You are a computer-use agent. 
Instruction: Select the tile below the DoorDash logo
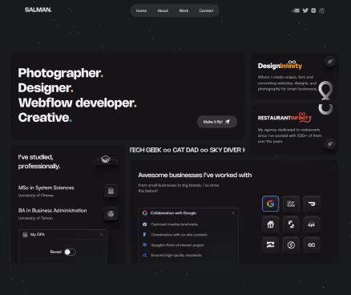pos(312,224)
